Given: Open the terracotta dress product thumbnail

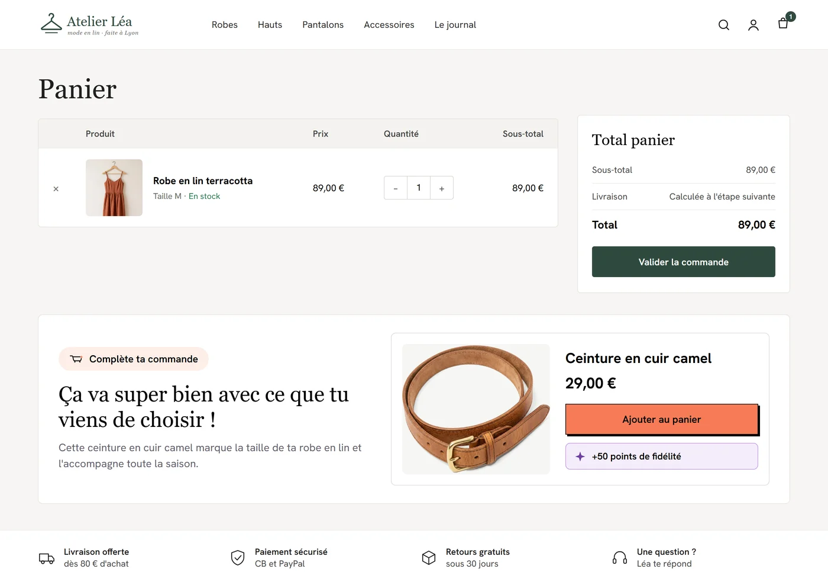Looking at the screenshot, I should tap(114, 188).
